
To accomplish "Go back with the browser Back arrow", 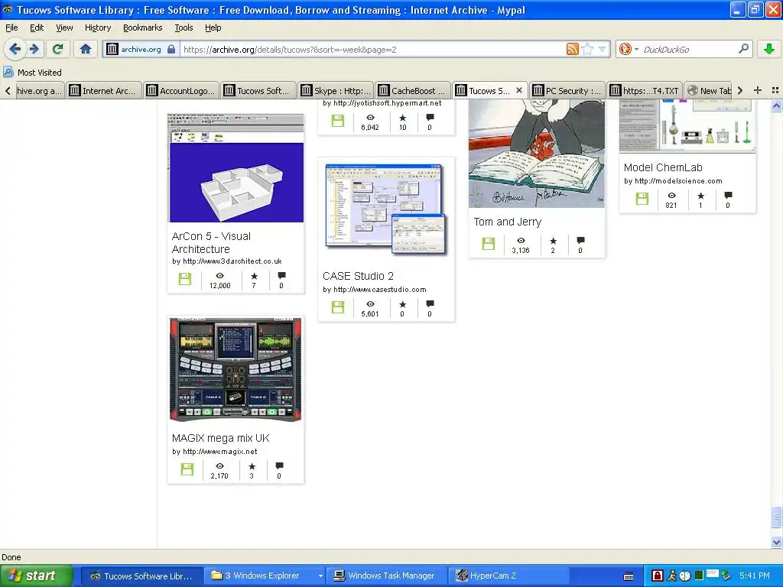I will 15,49.
